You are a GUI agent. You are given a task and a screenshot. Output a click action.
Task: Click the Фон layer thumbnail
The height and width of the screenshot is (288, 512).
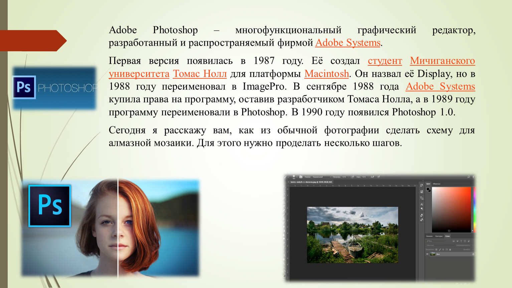[x=433, y=254]
